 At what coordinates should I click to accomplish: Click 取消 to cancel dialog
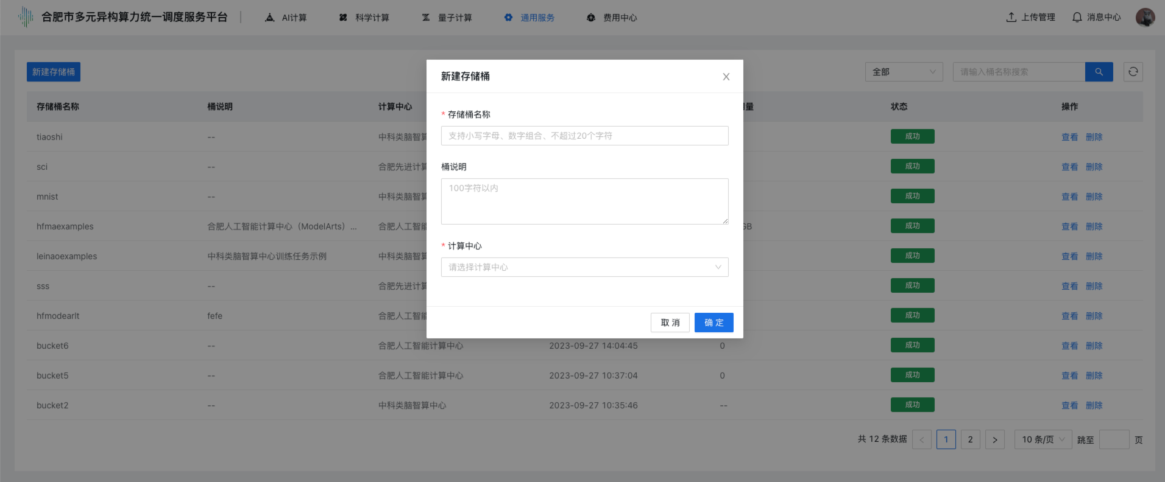(x=670, y=323)
